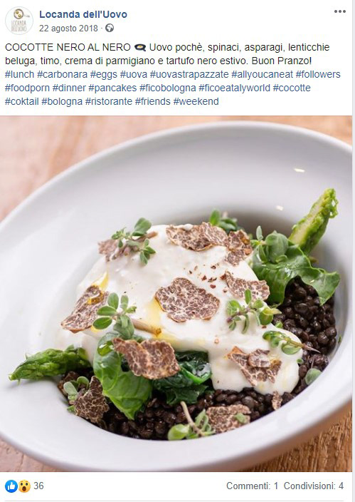The height and width of the screenshot is (502, 355).
Task: Open the 22 agosto 2018 post timestamp
Action: pyautogui.click(x=69, y=29)
